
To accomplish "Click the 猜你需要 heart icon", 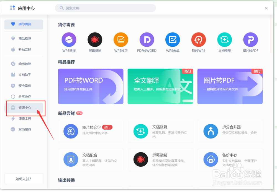I will pyautogui.click(x=13, y=24).
